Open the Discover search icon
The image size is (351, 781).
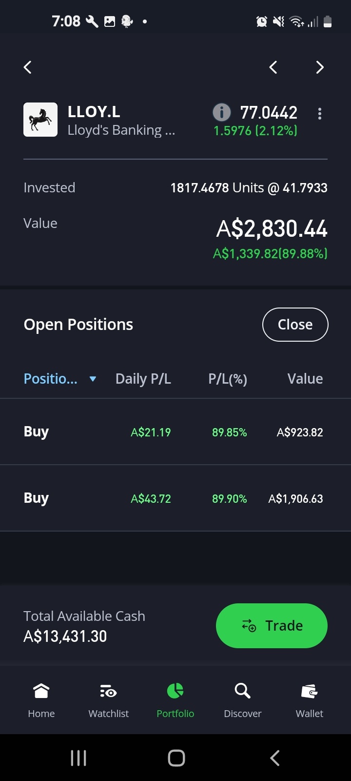(x=242, y=691)
